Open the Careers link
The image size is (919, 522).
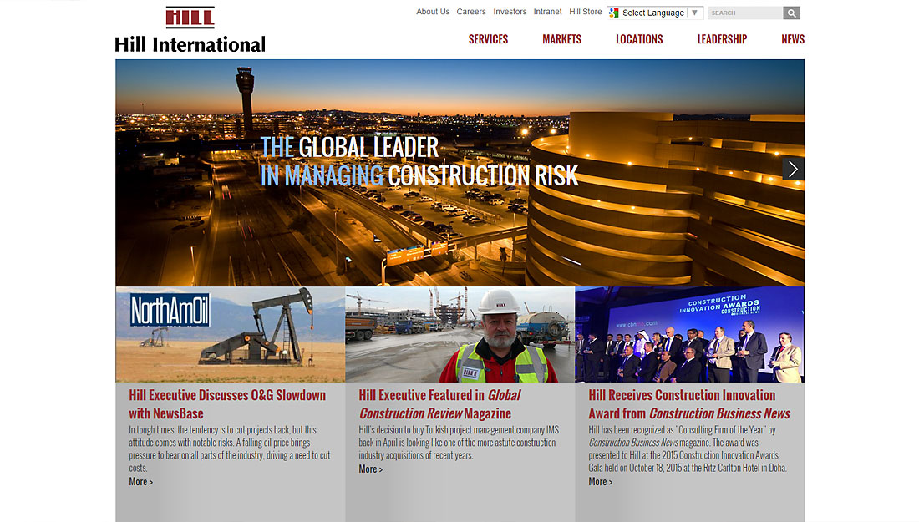pos(471,12)
